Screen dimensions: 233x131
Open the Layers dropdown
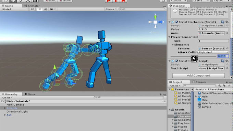201,1
